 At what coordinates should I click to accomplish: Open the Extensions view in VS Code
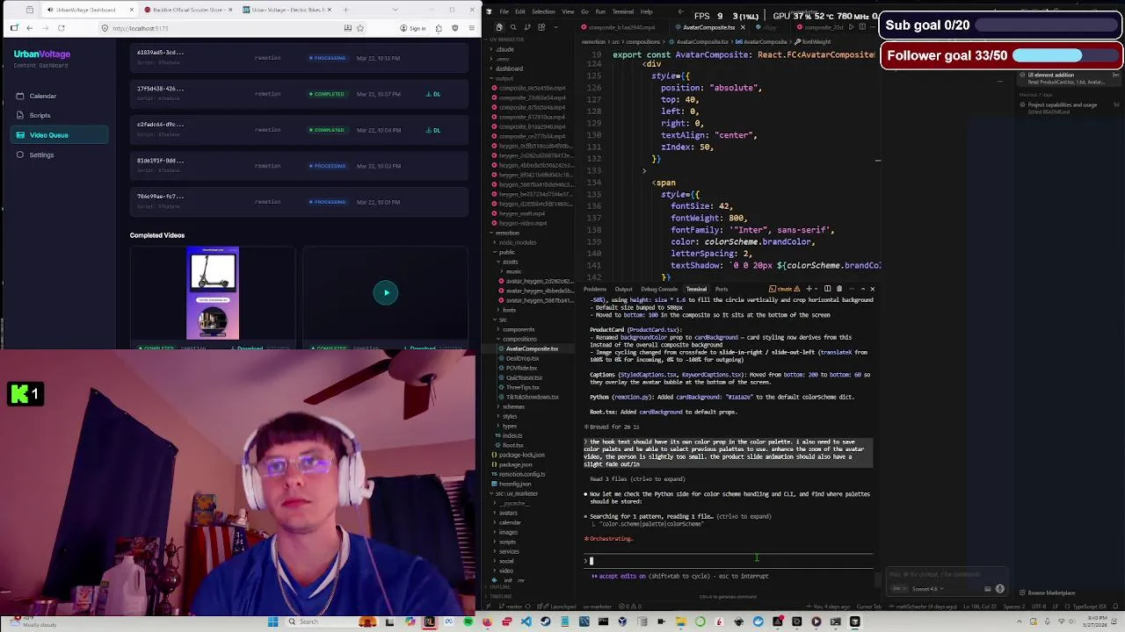[541, 27]
